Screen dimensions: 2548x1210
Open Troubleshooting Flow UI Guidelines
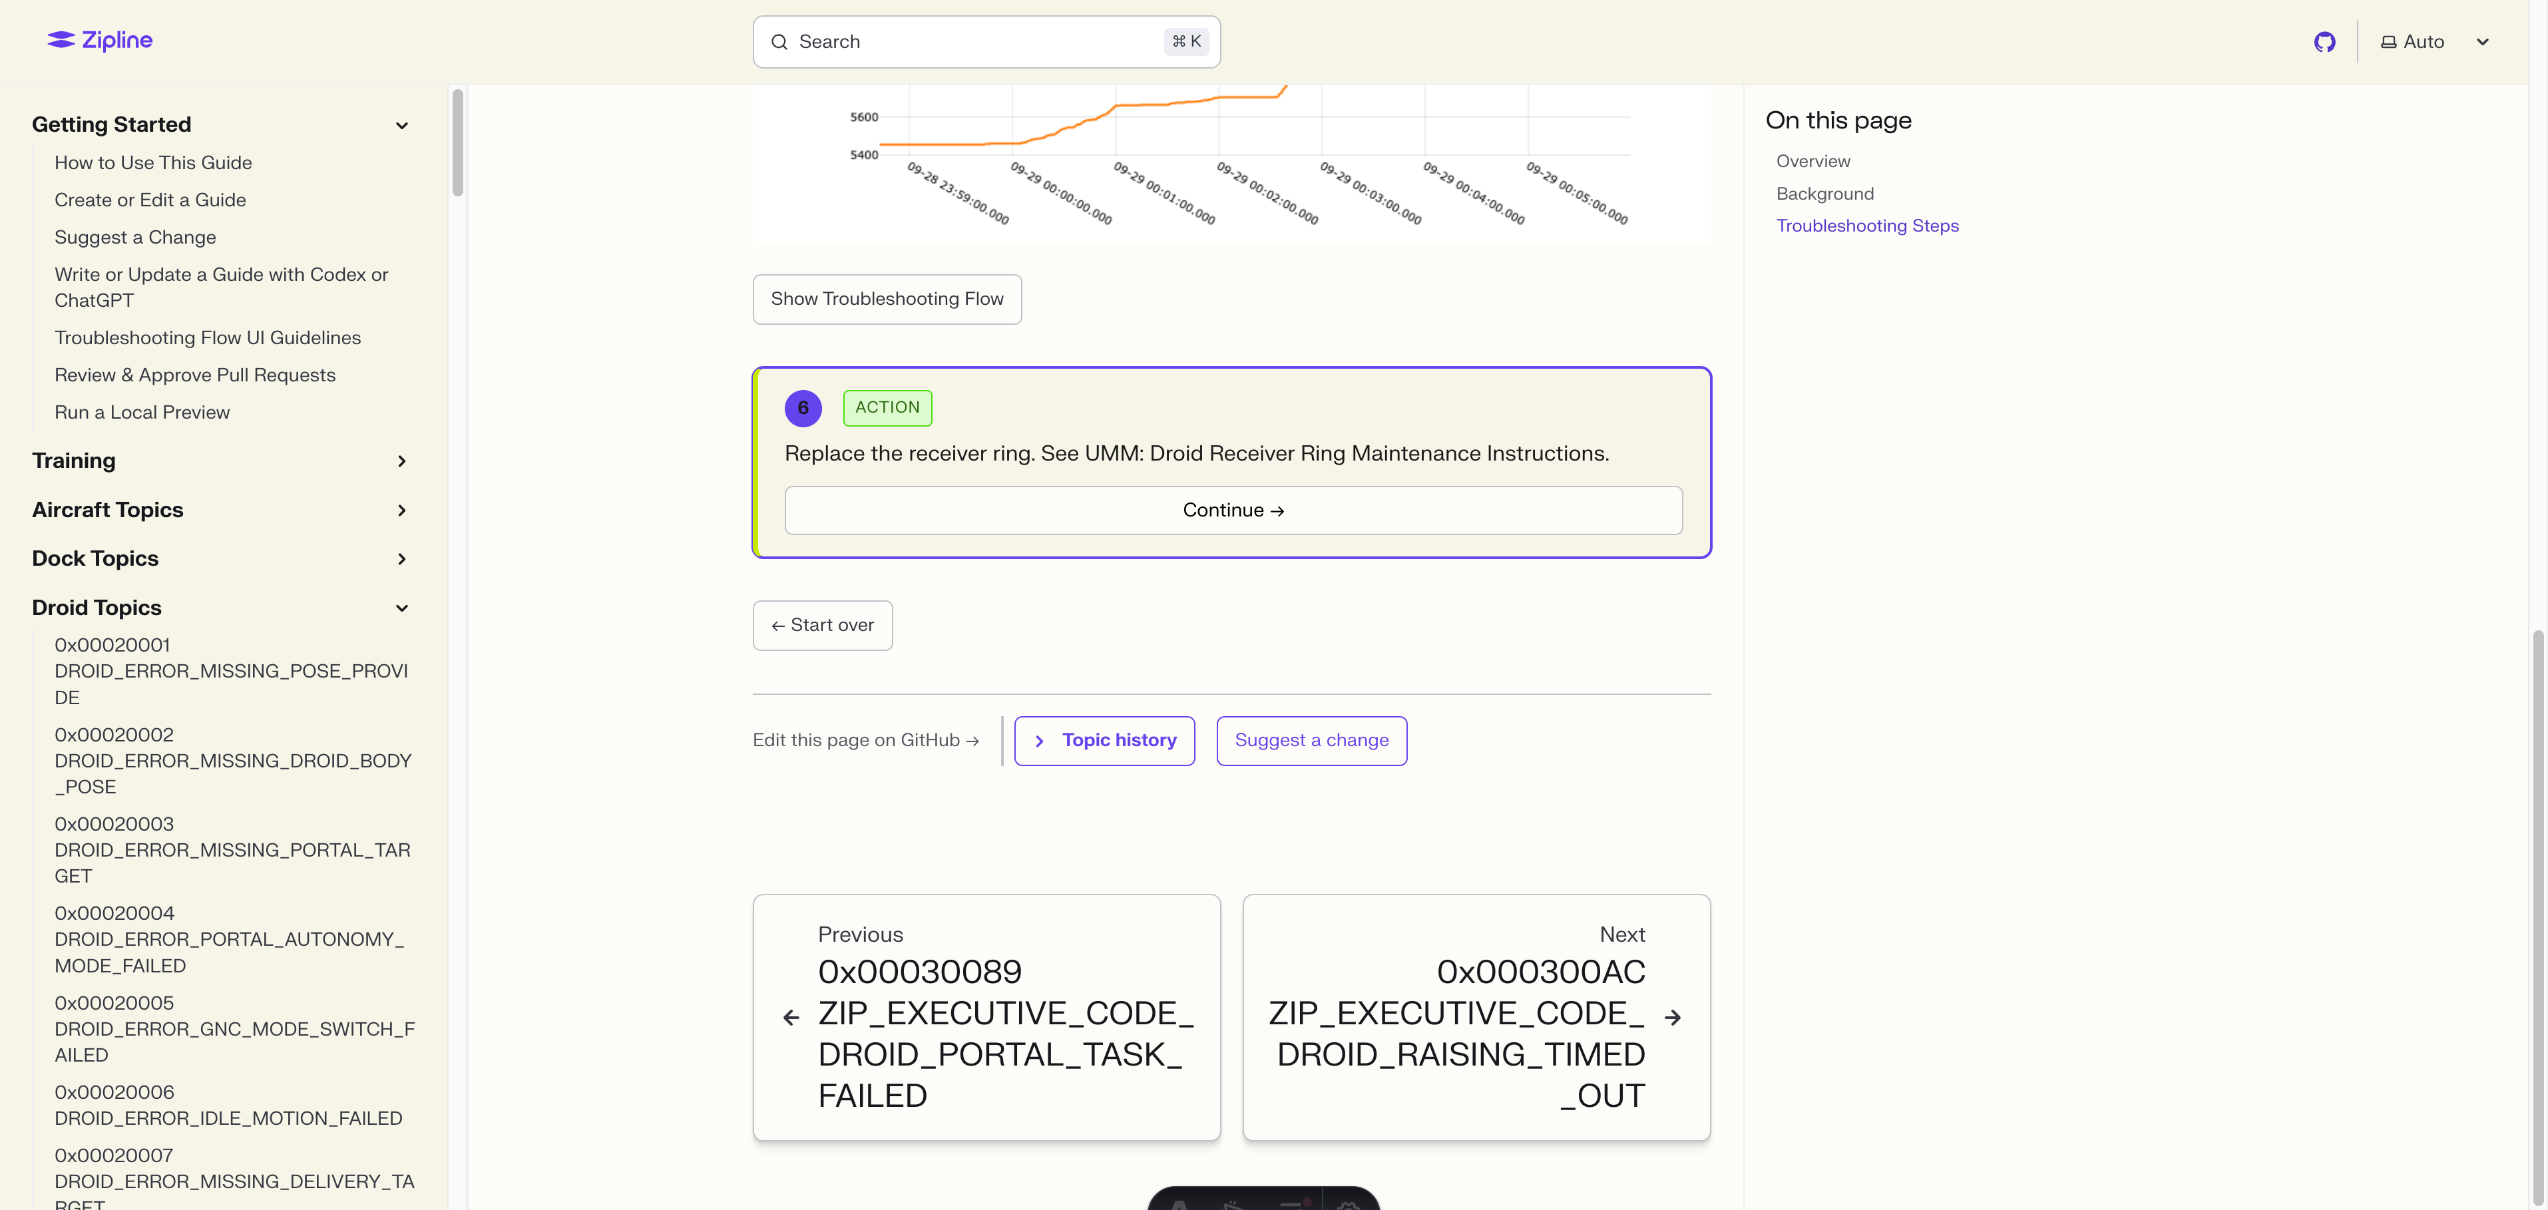tap(208, 337)
